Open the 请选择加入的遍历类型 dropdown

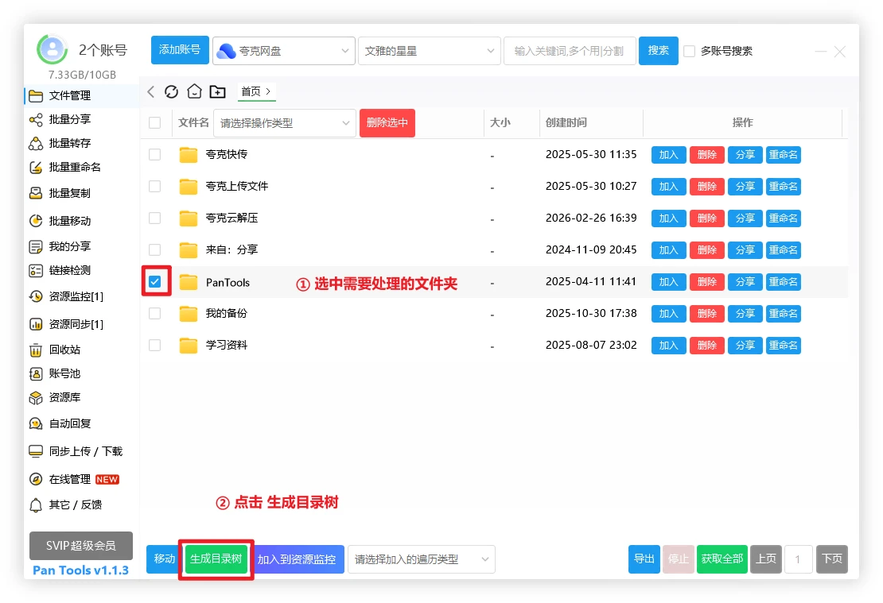click(421, 559)
